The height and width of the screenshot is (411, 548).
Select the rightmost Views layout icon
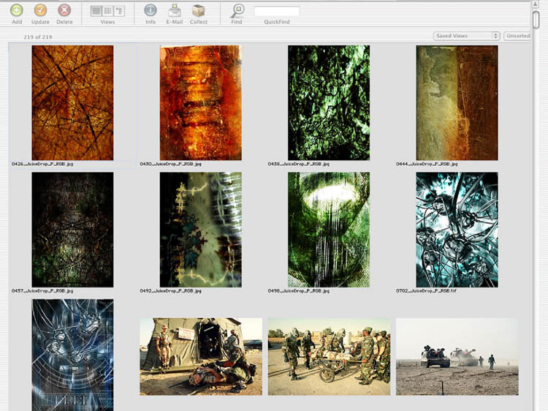[x=119, y=11]
